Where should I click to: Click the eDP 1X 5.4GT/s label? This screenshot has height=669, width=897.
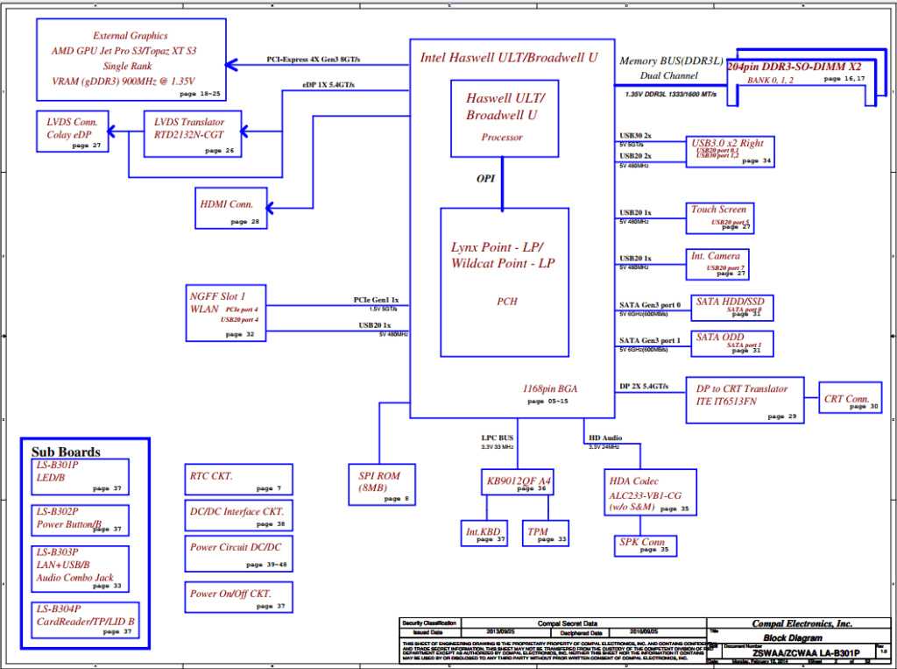coord(328,85)
